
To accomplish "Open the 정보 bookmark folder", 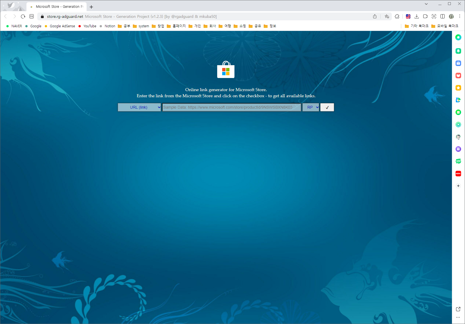I will [270, 26].
